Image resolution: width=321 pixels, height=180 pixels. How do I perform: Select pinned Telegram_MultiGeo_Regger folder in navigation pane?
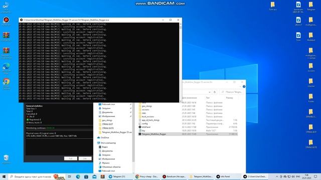click(115, 132)
